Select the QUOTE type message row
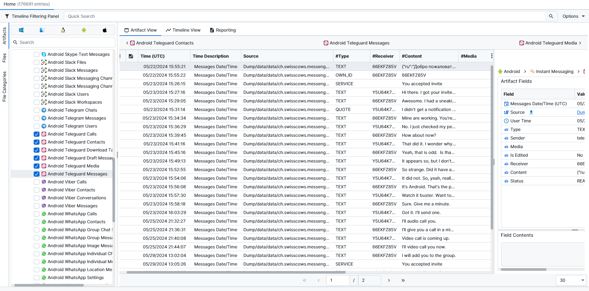 305,109
